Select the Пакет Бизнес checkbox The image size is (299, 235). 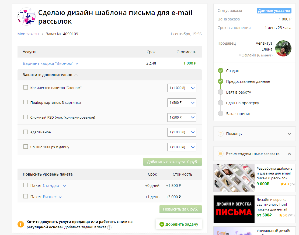(x=26, y=196)
